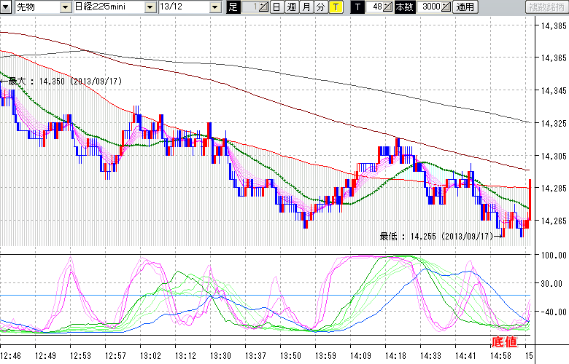Select the yellow T tick button
569x364 pixels.
[x=335, y=7]
